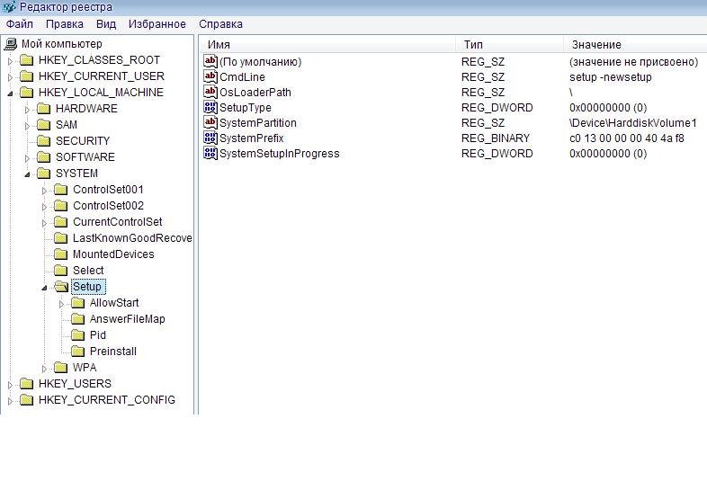Expand the HKEY_CLASSES_ROOT branch

[11, 61]
